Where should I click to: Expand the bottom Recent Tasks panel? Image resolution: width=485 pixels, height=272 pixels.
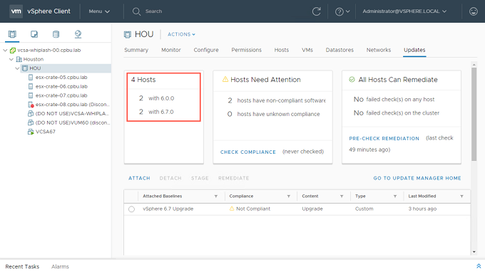(479, 266)
